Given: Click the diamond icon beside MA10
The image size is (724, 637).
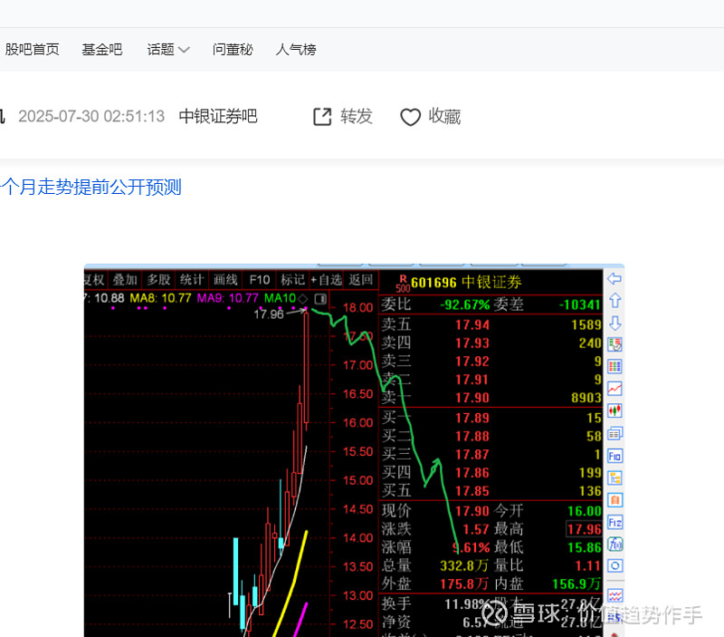Looking at the screenshot, I should point(303,299).
